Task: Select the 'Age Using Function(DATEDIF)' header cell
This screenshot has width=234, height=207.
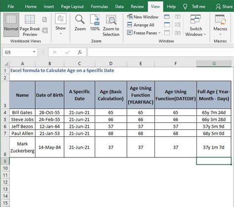Action: point(176,95)
